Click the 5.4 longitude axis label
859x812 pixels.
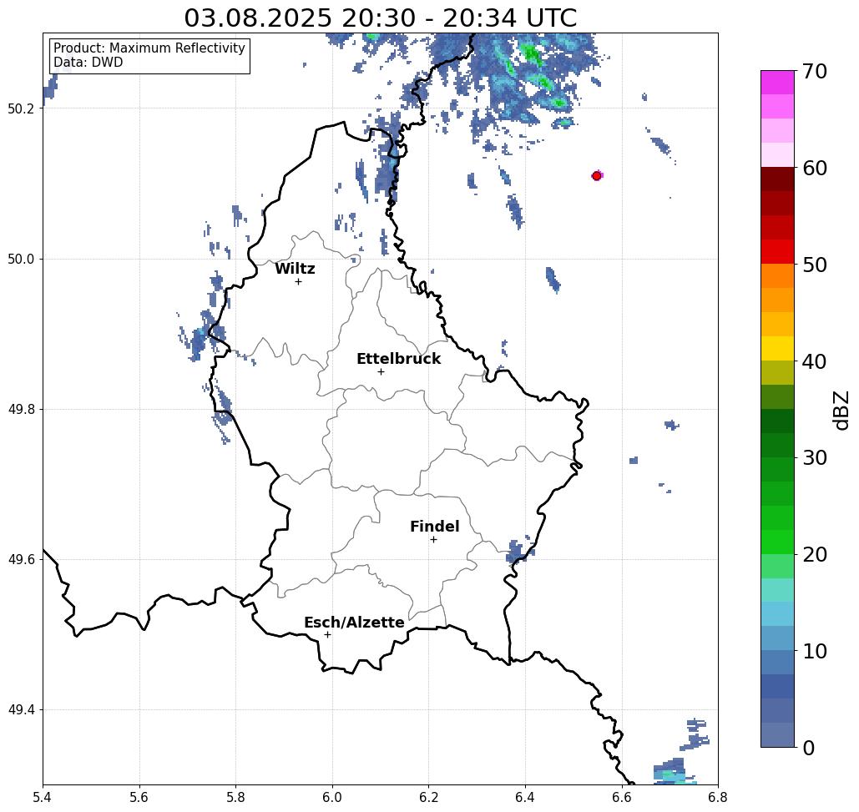pos(43,797)
